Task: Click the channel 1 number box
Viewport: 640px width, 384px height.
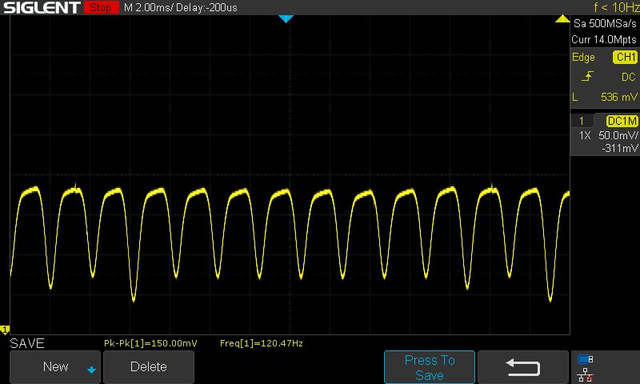Action: 582,121
